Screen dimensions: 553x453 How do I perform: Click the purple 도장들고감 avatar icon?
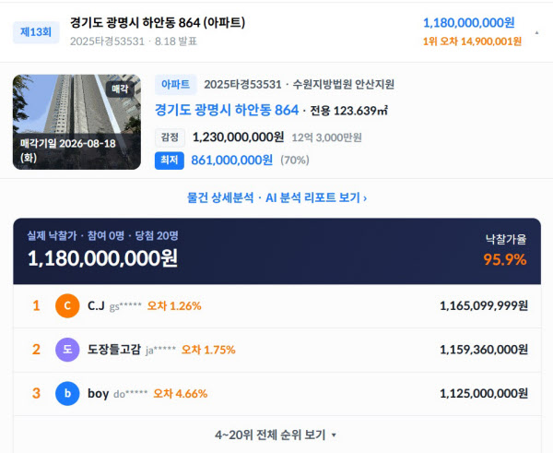point(67,350)
